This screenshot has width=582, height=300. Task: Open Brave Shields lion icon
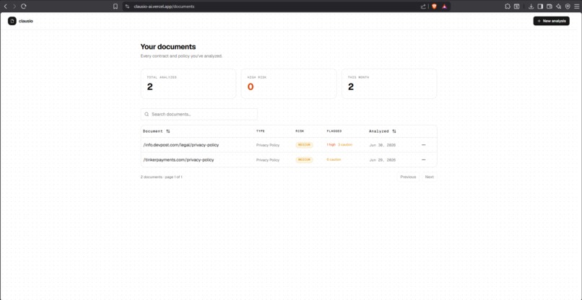(x=434, y=6)
